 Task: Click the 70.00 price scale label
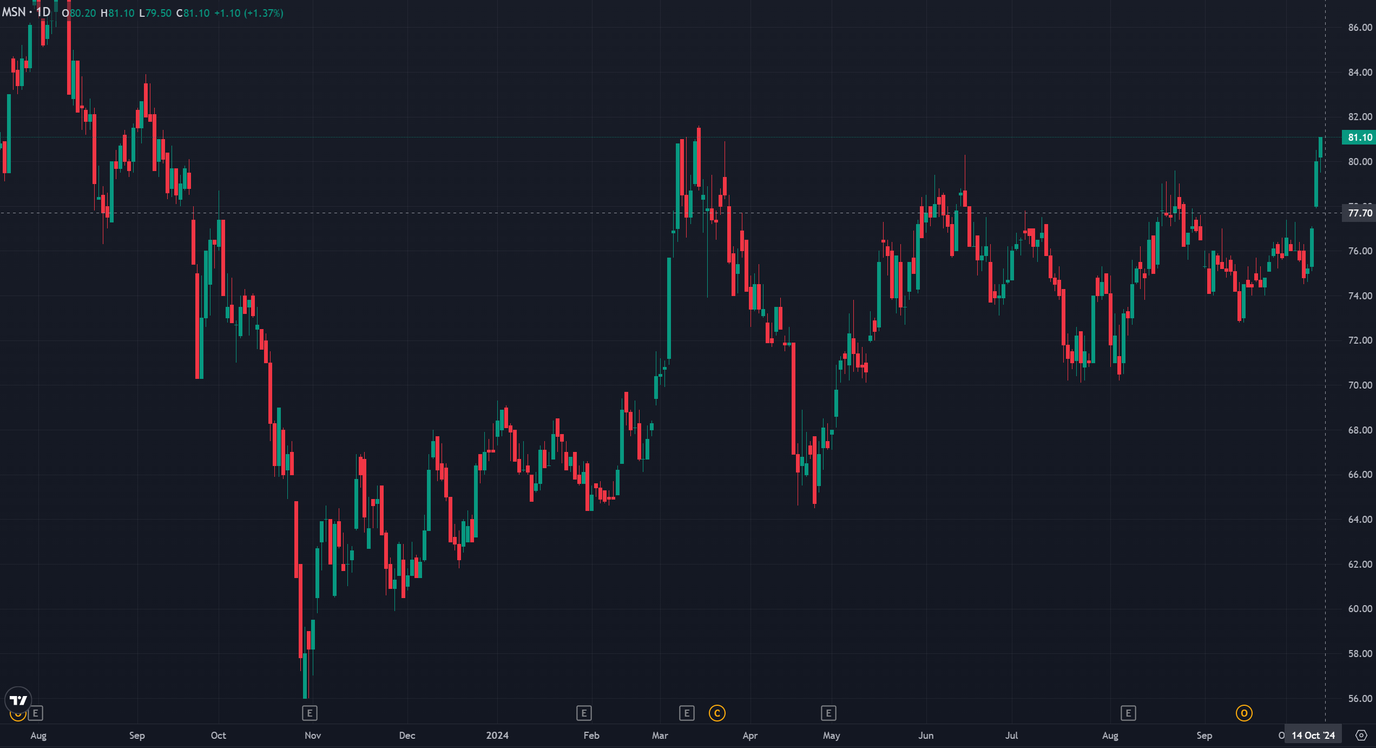tap(1360, 385)
